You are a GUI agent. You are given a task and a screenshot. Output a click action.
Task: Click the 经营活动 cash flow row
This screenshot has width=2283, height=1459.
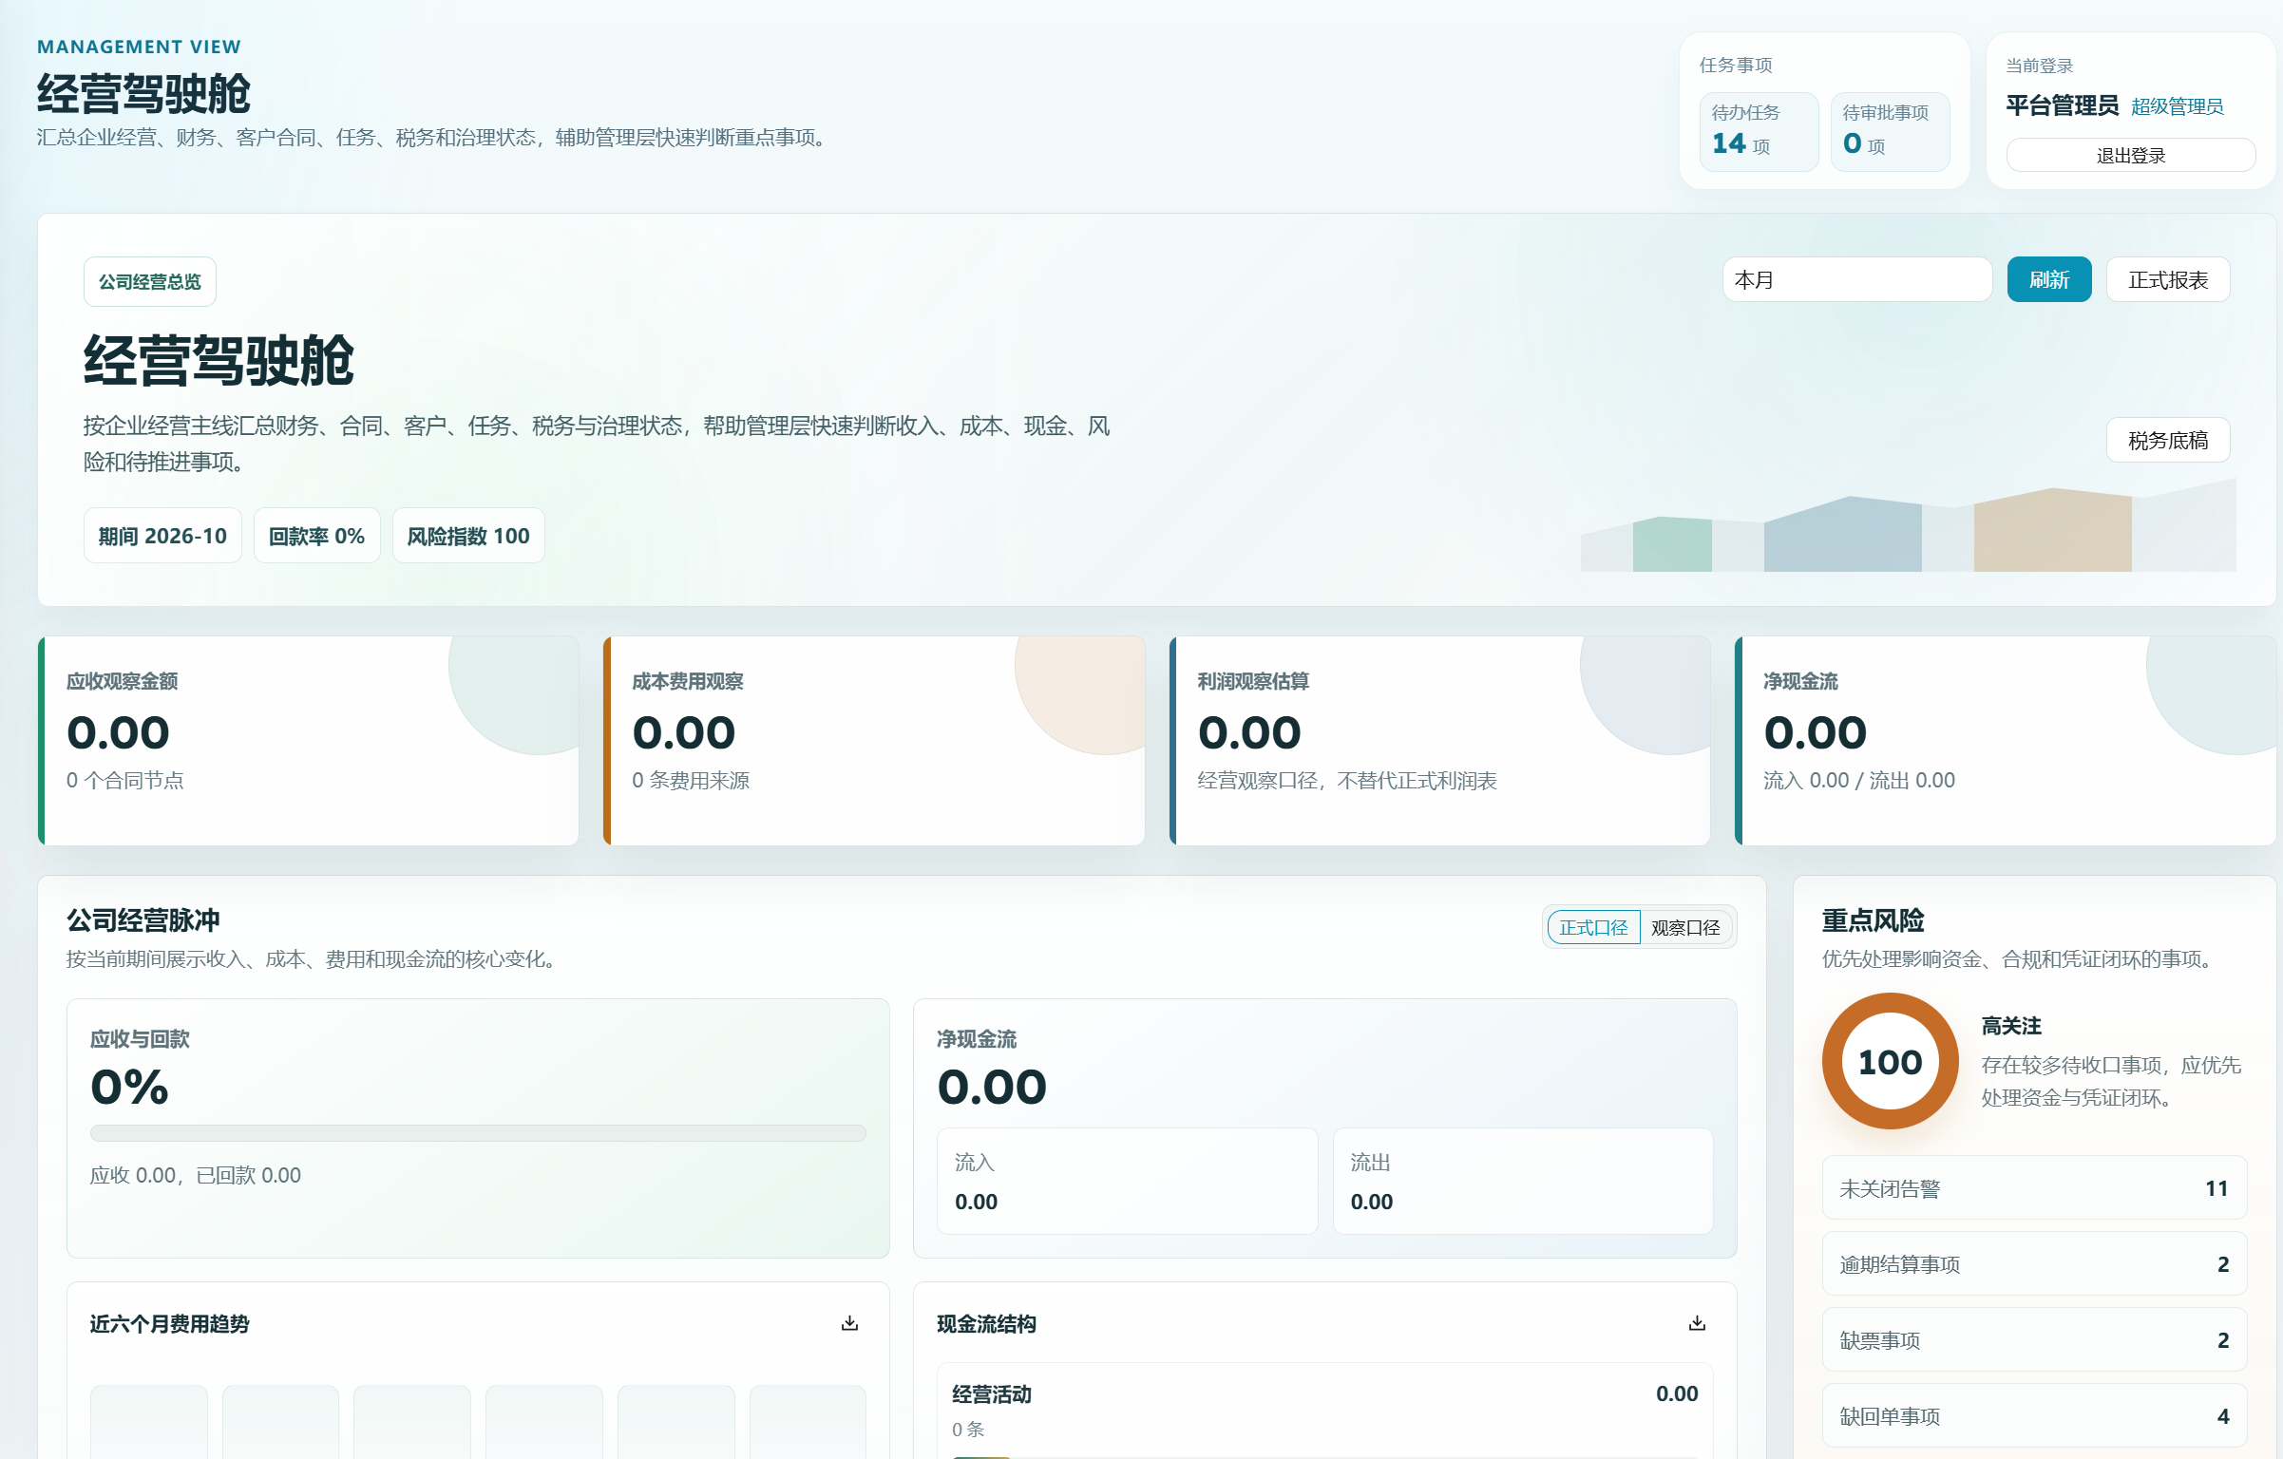click(x=1324, y=1410)
